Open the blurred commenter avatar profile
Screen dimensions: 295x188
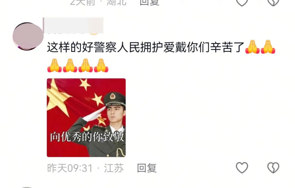tap(28, 36)
